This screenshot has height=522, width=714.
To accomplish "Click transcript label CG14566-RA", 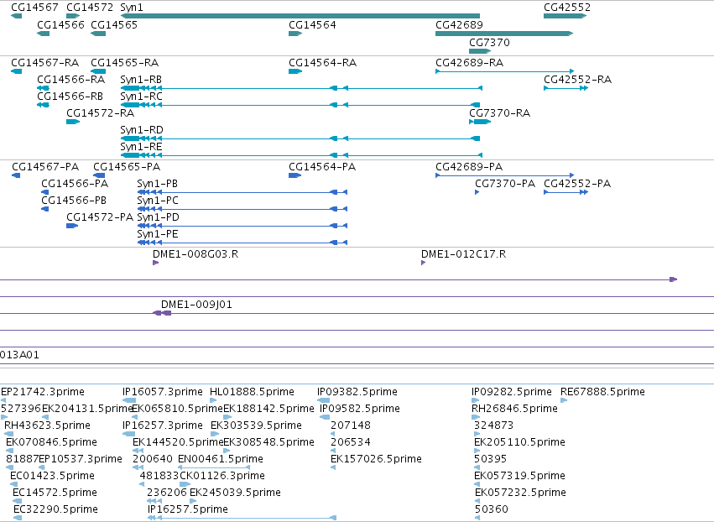I will click(x=70, y=79).
